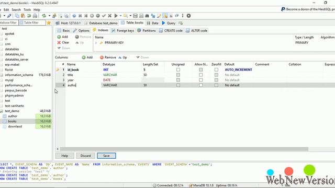The image size is (335, 188).
Task: Click the binoculars find icon in toolbar
Action: click(x=147, y=16)
